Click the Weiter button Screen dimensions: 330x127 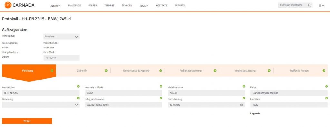coord(27,121)
